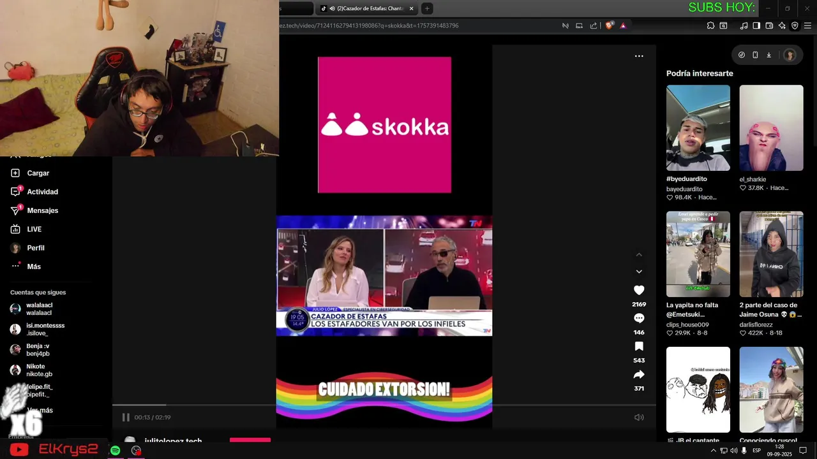This screenshot has height=459, width=817.
Task: Open the Leo AI sparkle icon
Action: point(782,25)
